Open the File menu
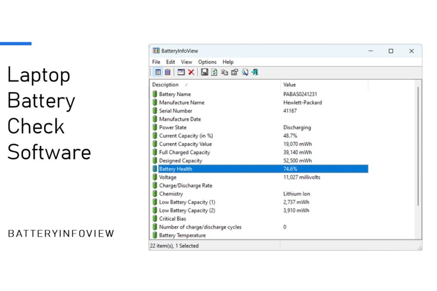This screenshot has width=437, height=291. [156, 62]
